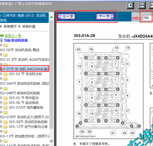Open 303-05 节 附件驱动

pyautogui.click(x=24, y=98)
